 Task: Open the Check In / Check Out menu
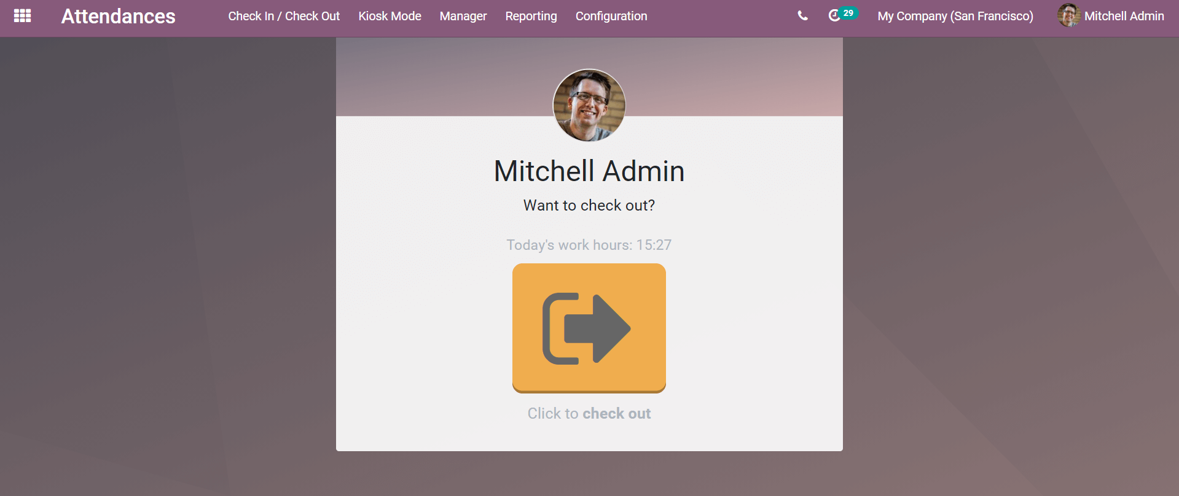click(284, 16)
